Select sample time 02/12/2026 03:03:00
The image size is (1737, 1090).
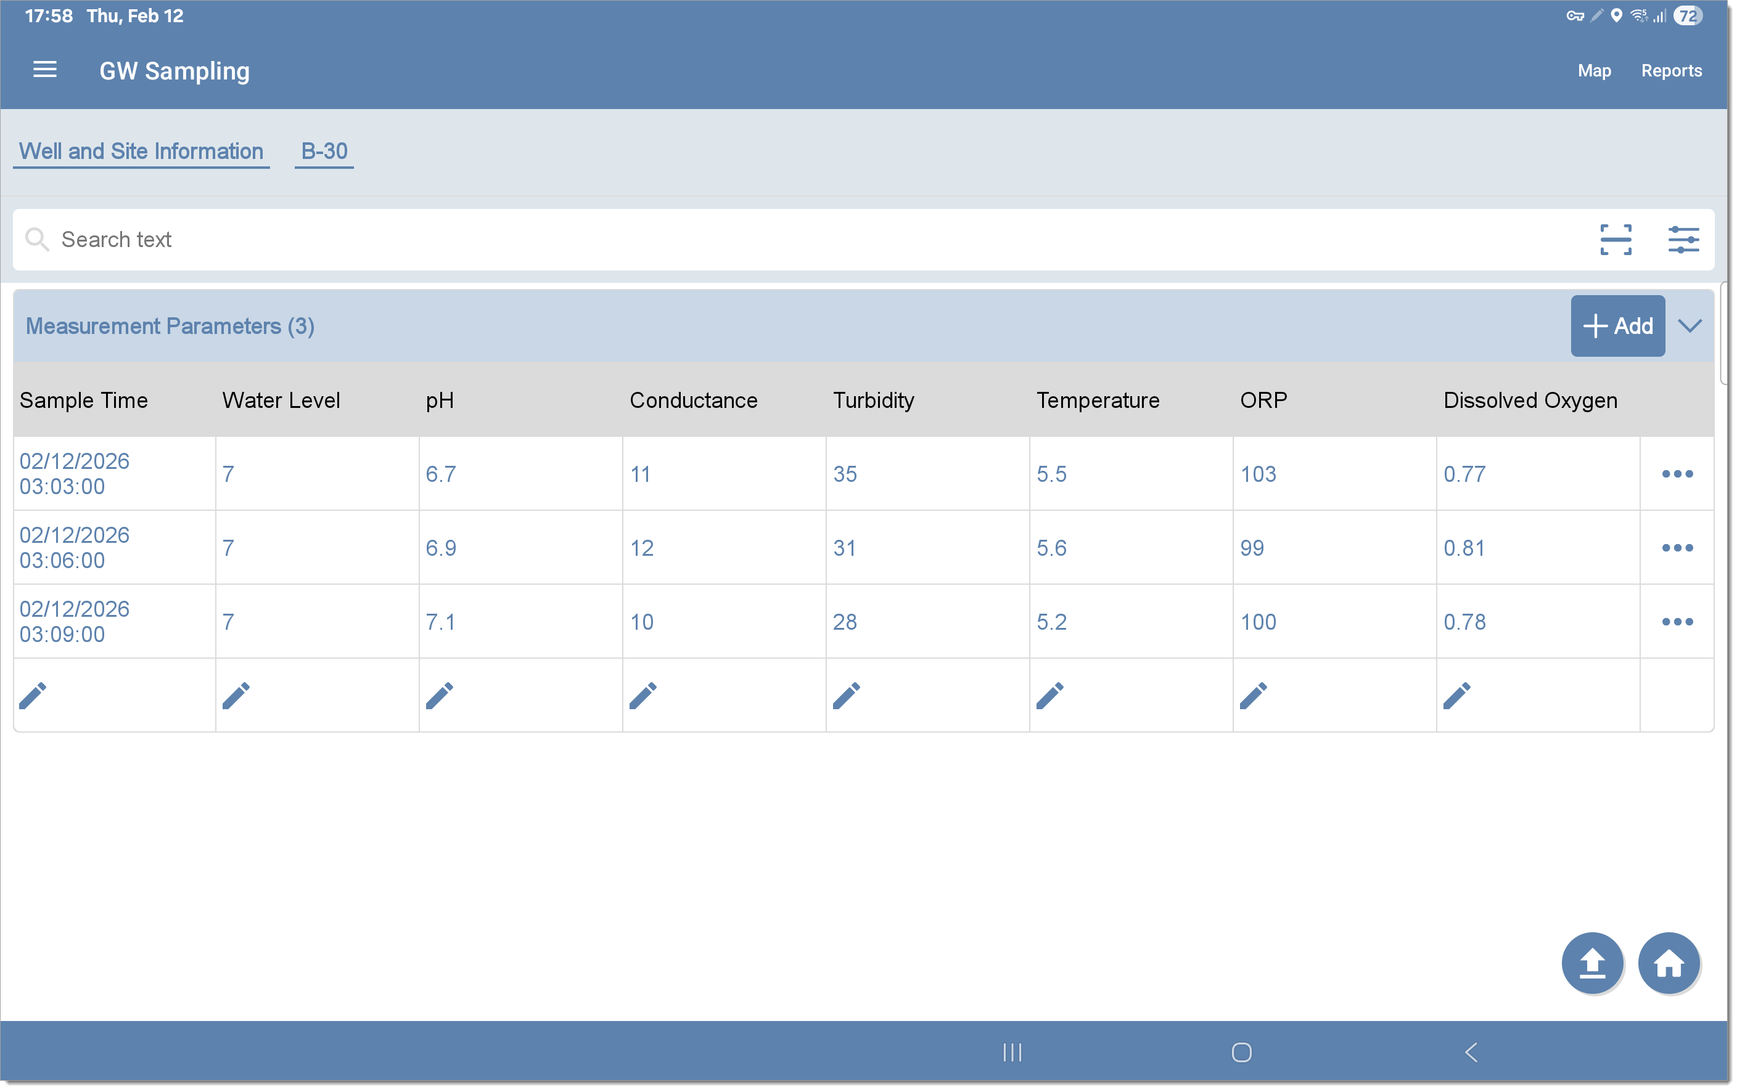click(x=74, y=474)
